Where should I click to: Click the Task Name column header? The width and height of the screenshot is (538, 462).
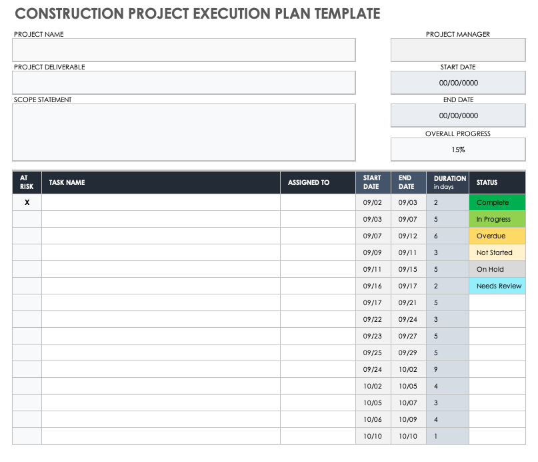click(x=160, y=182)
